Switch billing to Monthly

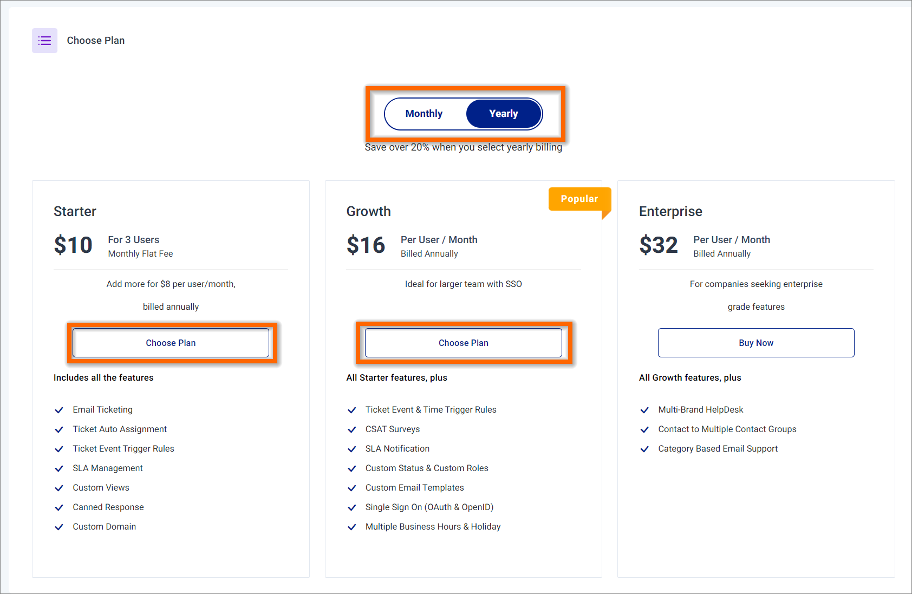point(424,114)
